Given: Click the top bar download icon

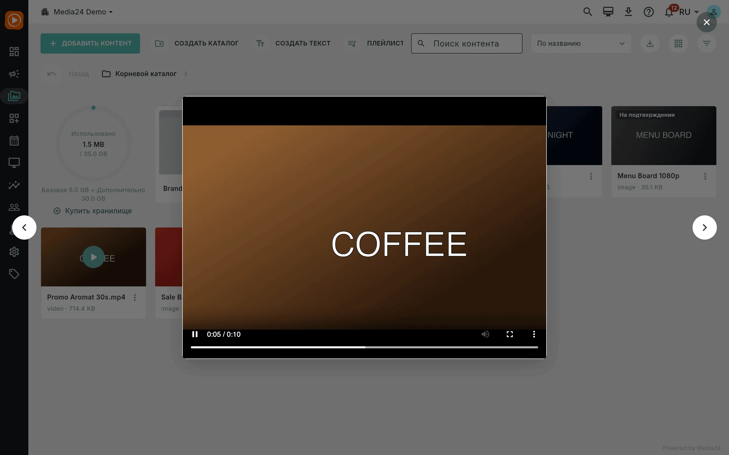Looking at the screenshot, I should [x=629, y=12].
